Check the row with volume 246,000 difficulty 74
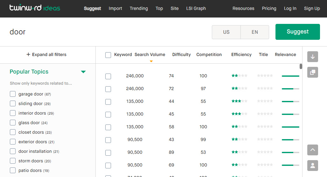 (108, 76)
